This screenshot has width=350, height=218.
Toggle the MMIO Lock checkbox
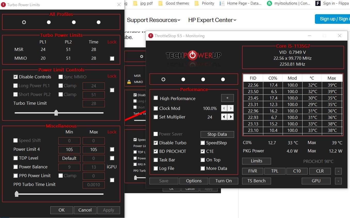tap(112, 58)
